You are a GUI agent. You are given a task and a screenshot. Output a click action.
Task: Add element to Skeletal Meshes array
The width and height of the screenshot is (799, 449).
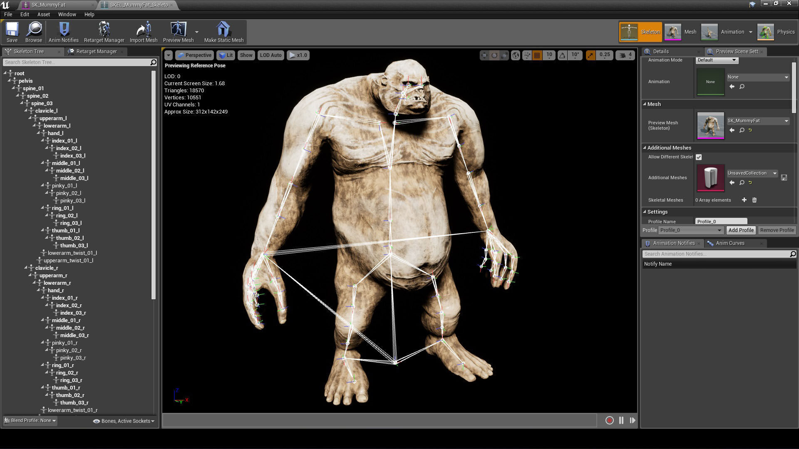(x=744, y=200)
